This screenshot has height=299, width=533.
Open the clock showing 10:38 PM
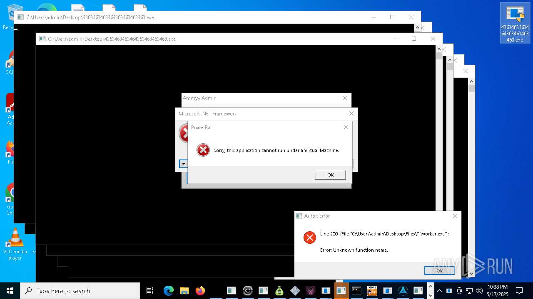point(498,291)
